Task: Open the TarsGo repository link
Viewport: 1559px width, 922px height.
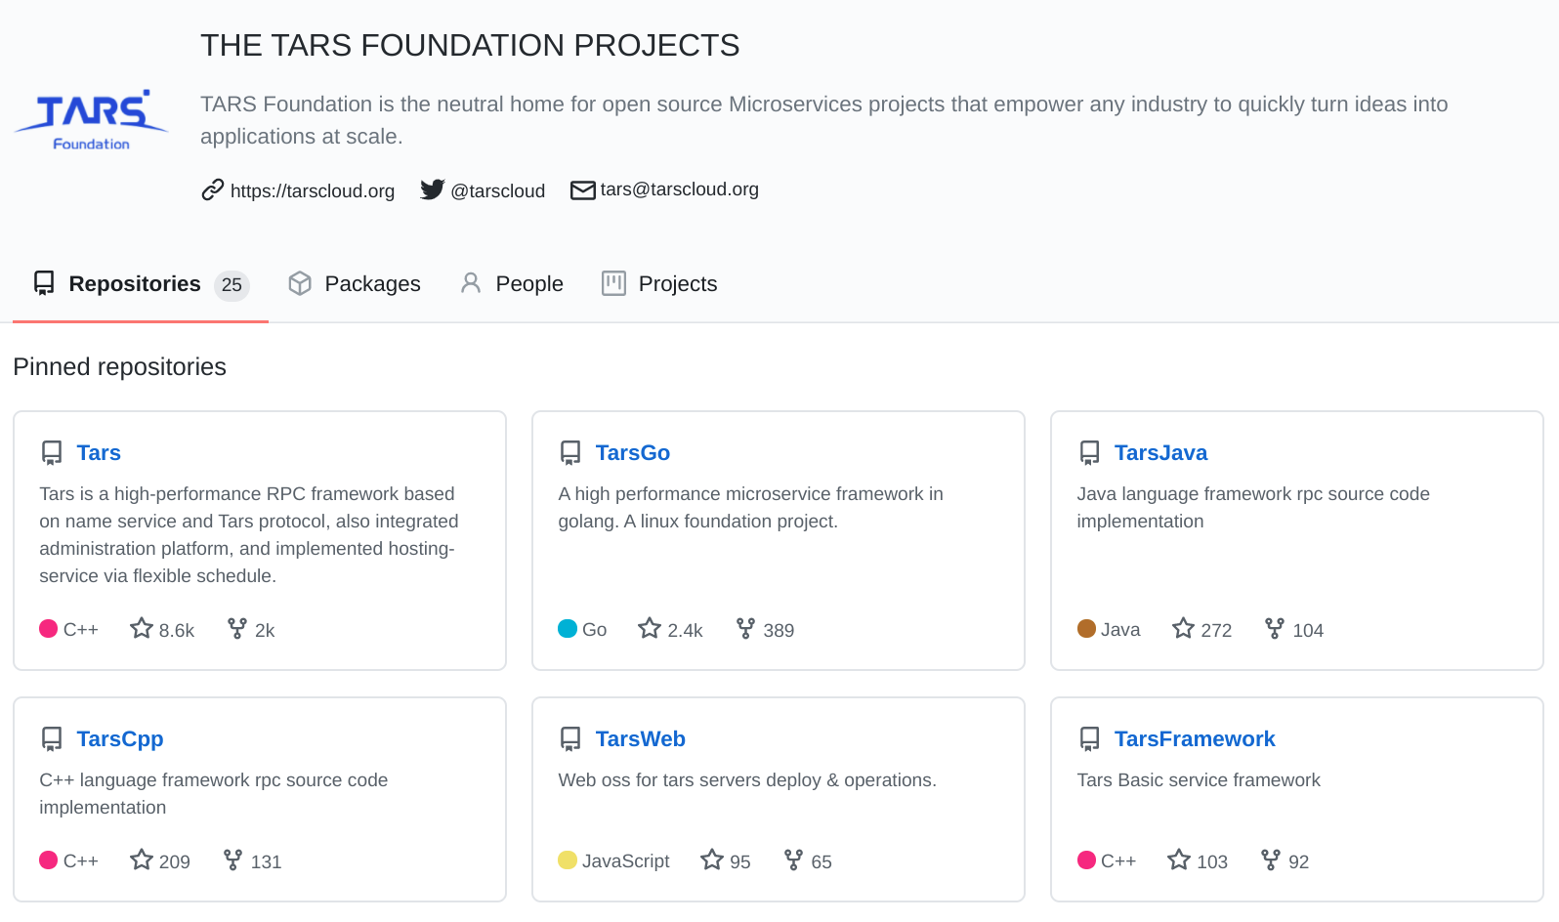Action: [x=632, y=453]
